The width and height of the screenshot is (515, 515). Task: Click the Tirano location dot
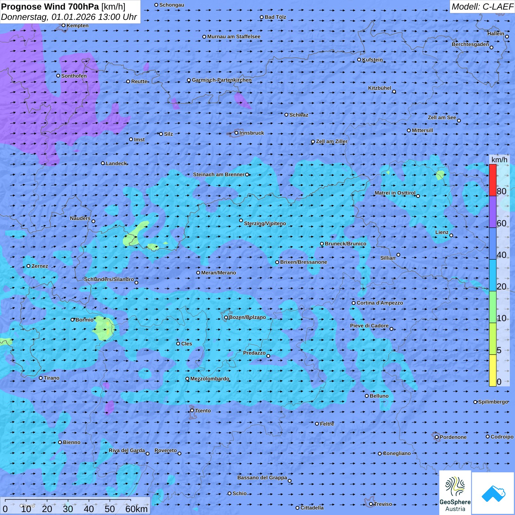click(41, 378)
